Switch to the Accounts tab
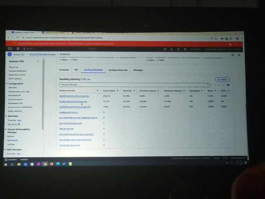The image size is (265, 199). coord(64,70)
